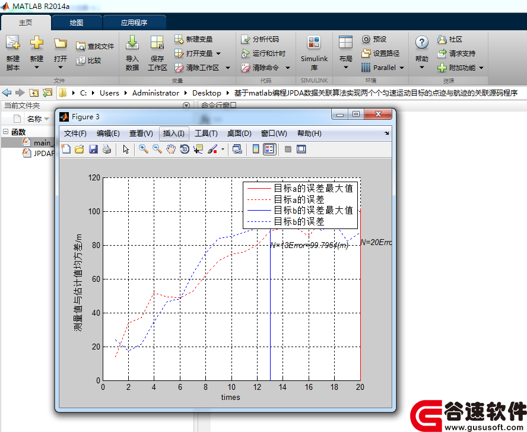Collapse the 函数 group in Current Folder

[6, 132]
